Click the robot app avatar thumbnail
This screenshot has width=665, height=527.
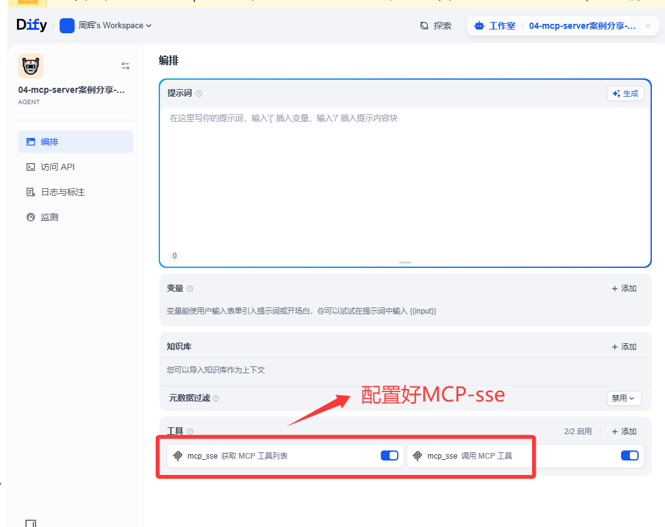(x=31, y=66)
